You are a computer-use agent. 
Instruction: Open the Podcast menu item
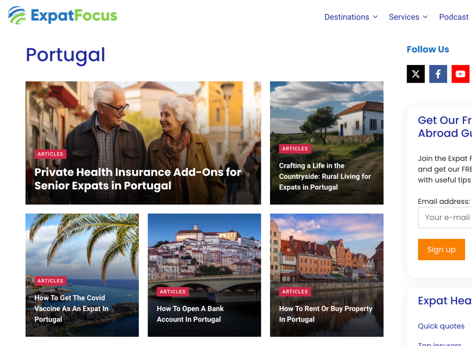(x=454, y=17)
